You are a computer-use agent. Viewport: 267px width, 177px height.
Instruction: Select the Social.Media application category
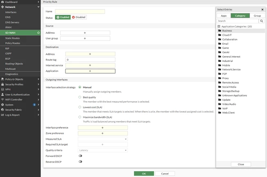click(241, 87)
